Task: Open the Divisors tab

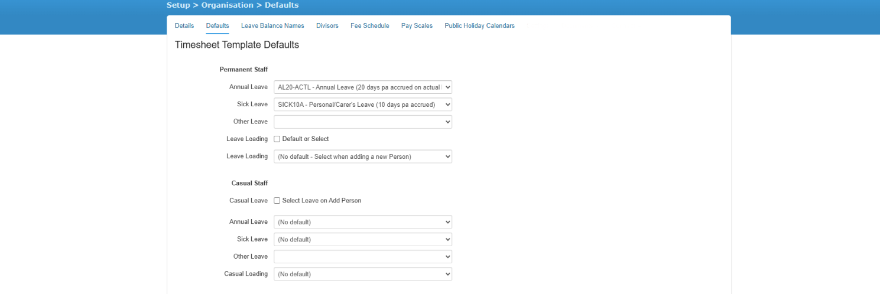Action: point(327,26)
